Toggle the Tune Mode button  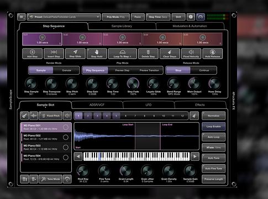[x=51, y=179]
